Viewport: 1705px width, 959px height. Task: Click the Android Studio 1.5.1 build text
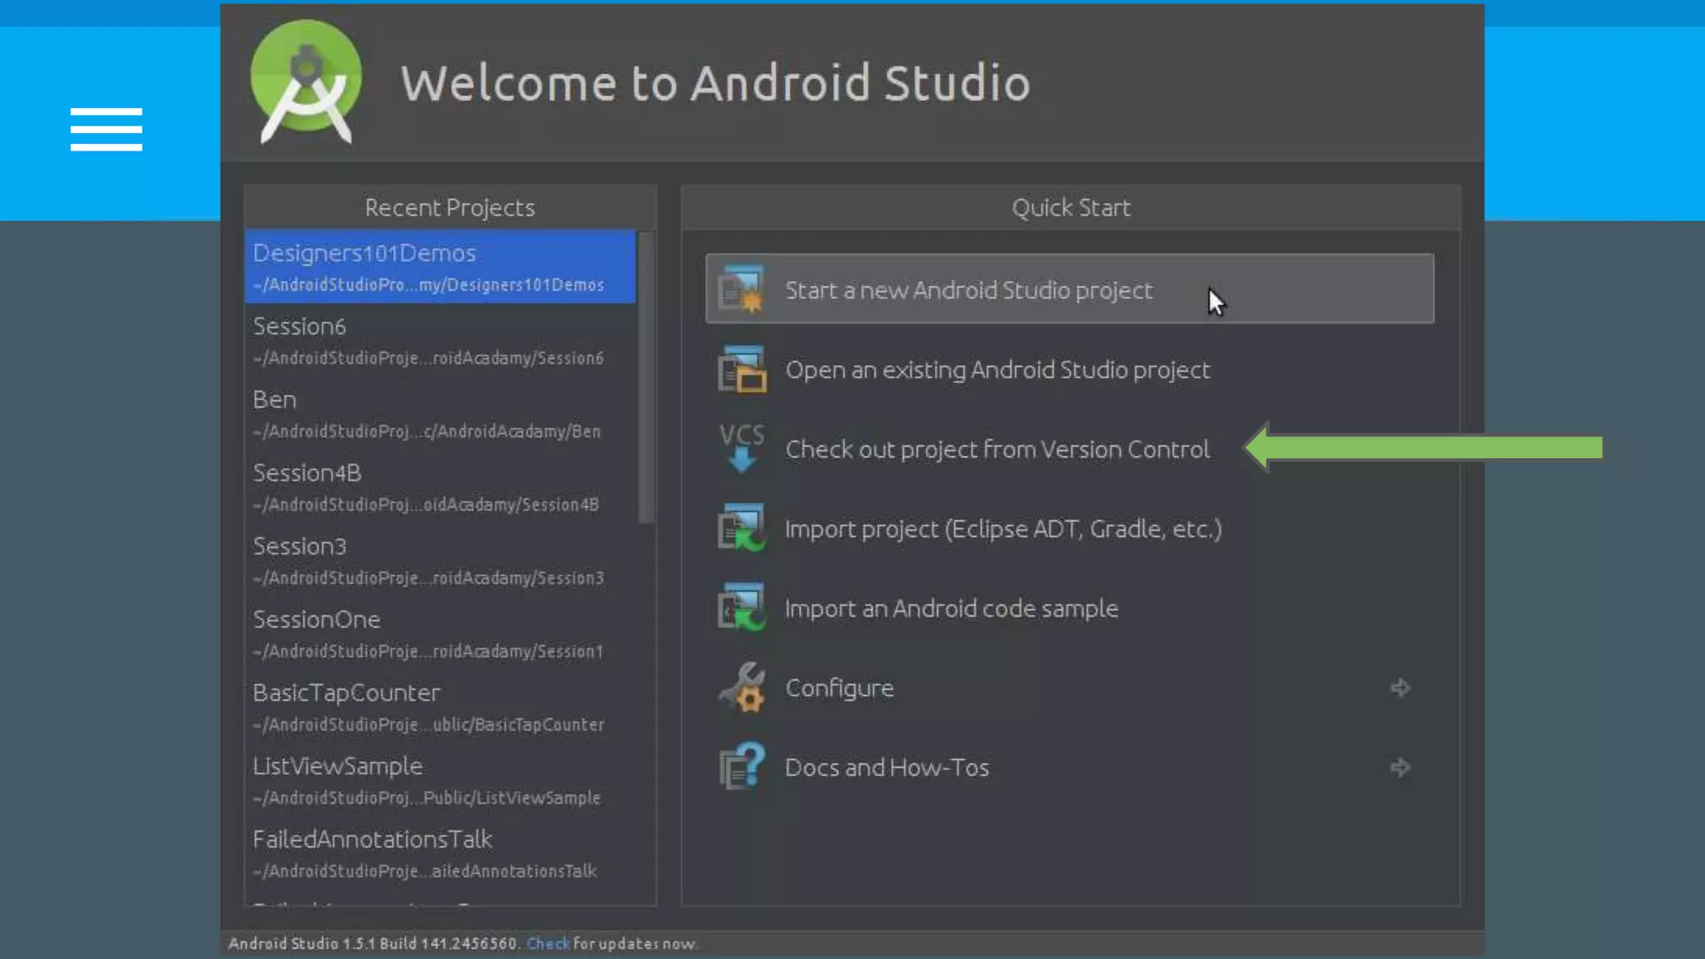tap(374, 943)
